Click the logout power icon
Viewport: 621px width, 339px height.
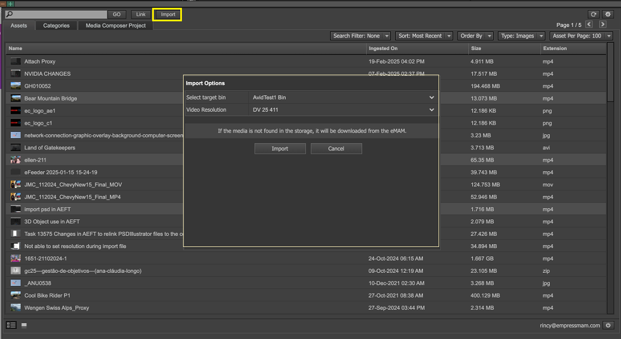coord(608,325)
